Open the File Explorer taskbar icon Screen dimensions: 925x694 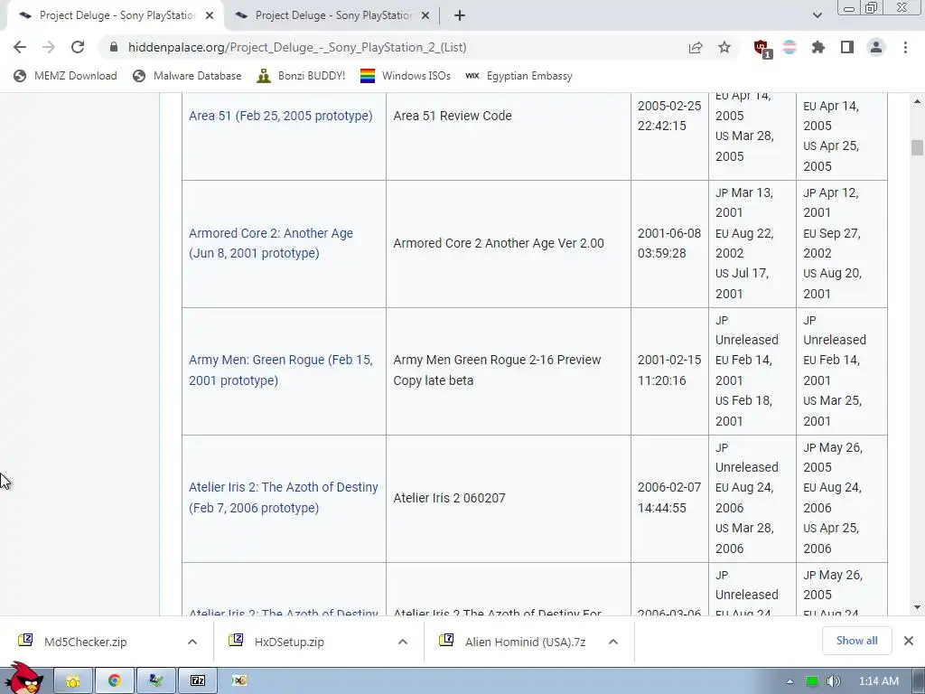73,681
